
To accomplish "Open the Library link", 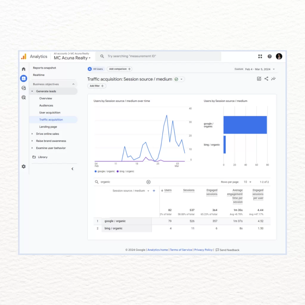I will tap(43, 157).
